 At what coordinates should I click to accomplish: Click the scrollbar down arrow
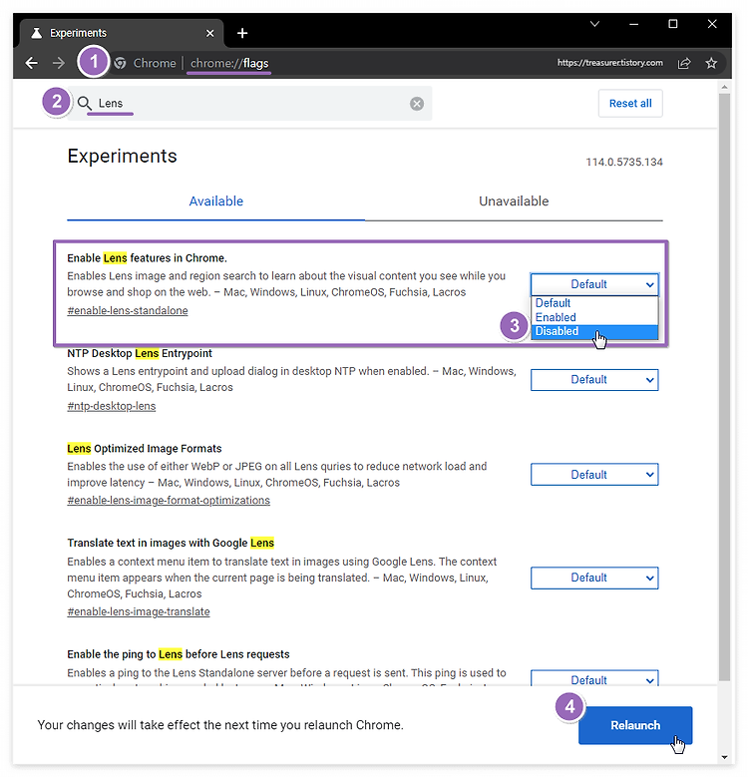point(724,757)
